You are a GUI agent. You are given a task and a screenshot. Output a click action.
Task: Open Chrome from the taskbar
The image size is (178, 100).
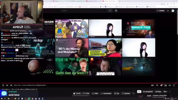point(9,99)
